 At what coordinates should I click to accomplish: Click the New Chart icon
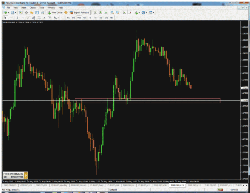pos(5,12)
